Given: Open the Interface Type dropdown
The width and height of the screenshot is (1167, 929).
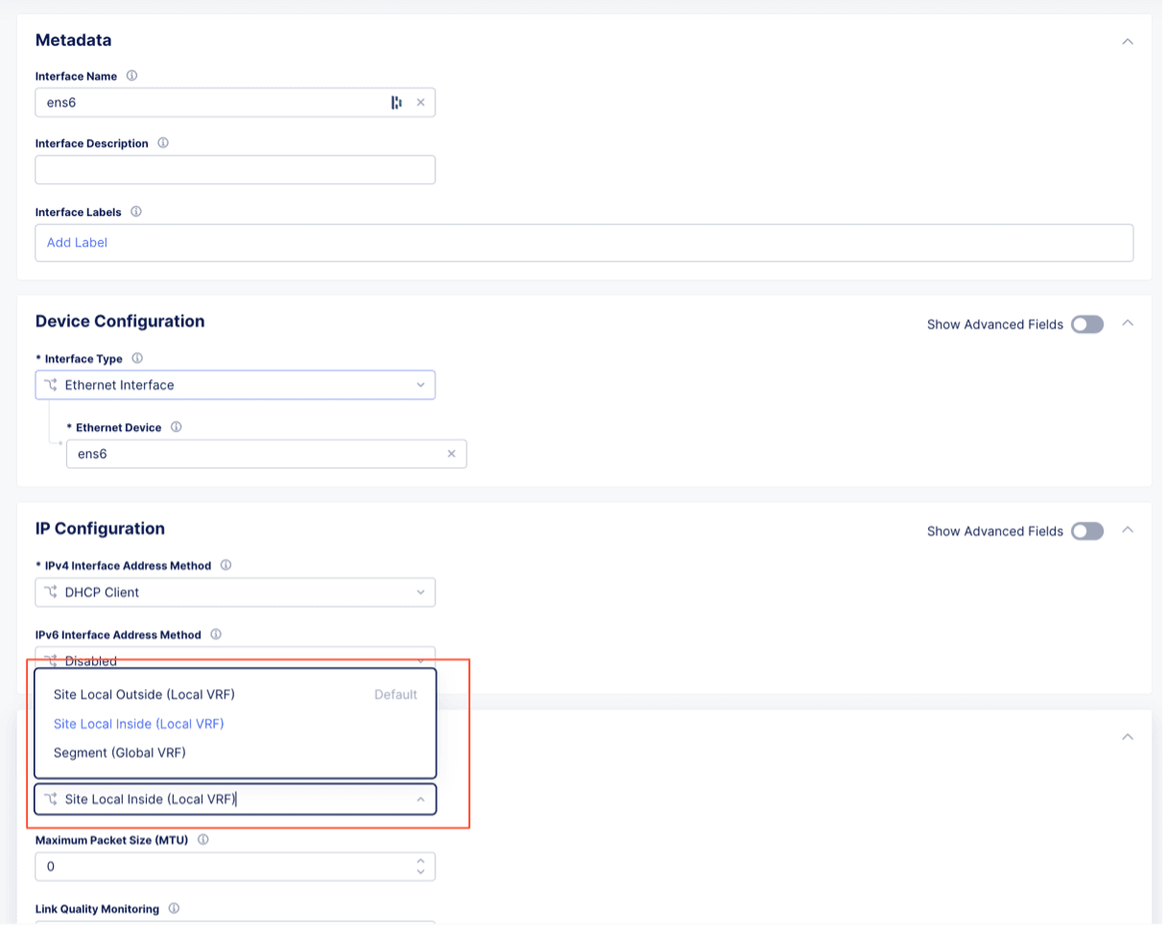Looking at the screenshot, I should click(235, 385).
